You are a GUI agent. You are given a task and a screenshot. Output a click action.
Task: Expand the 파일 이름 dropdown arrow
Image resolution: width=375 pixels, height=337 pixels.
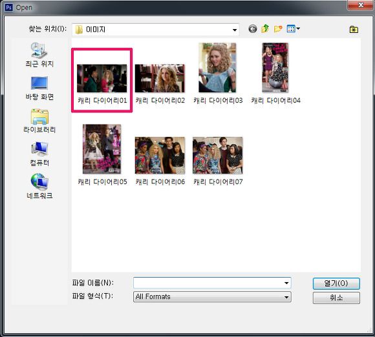(286, 283)
